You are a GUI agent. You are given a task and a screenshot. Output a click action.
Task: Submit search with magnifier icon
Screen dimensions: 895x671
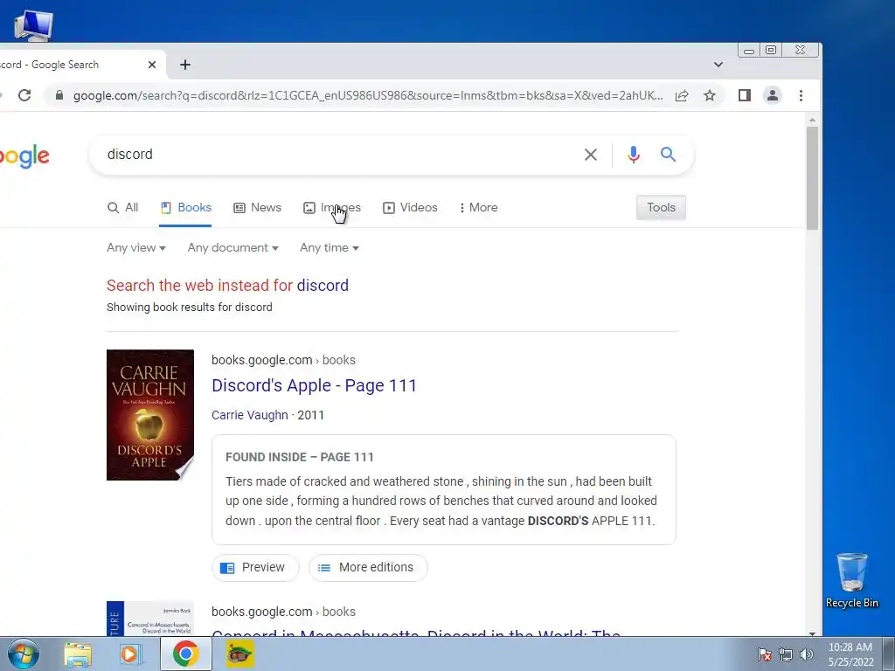click(x=669, y=154)
